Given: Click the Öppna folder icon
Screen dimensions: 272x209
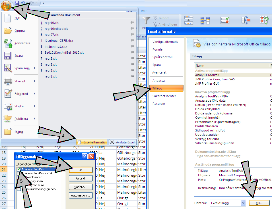Looking at the screenshot, I should point(8,31).
